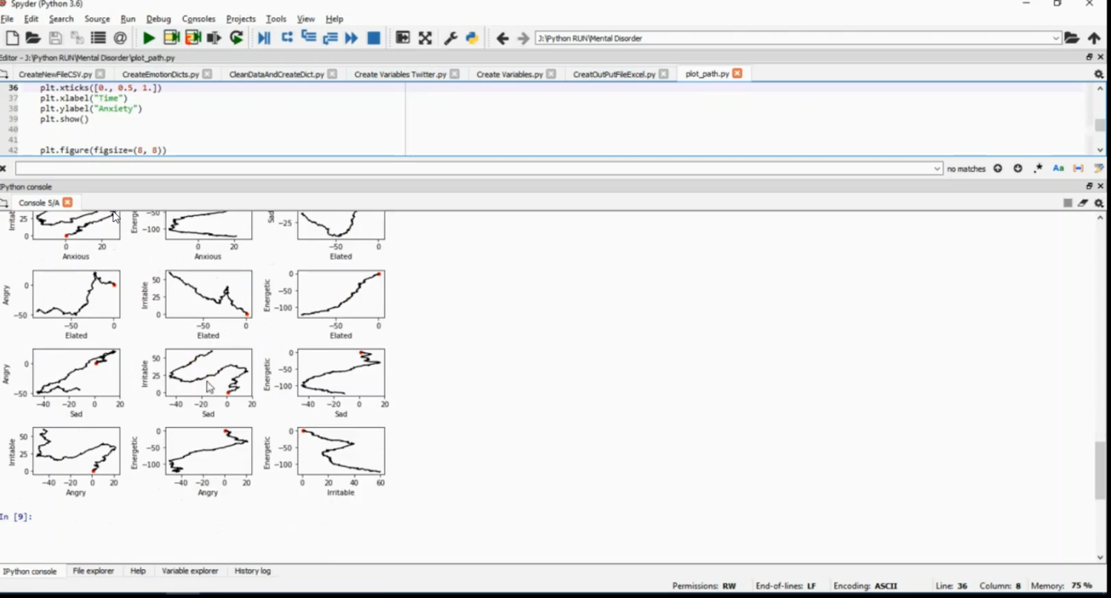Toggle regular expression search option
This screenshot has height=598, width=1111.
pos(1038,169)
